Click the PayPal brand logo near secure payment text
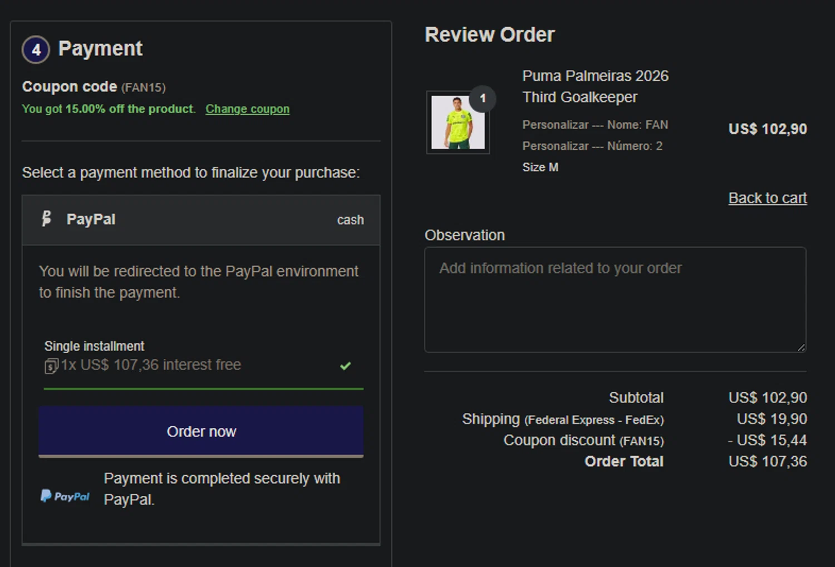Viewport: 835px width, 567px height. [x=65, y=496]
